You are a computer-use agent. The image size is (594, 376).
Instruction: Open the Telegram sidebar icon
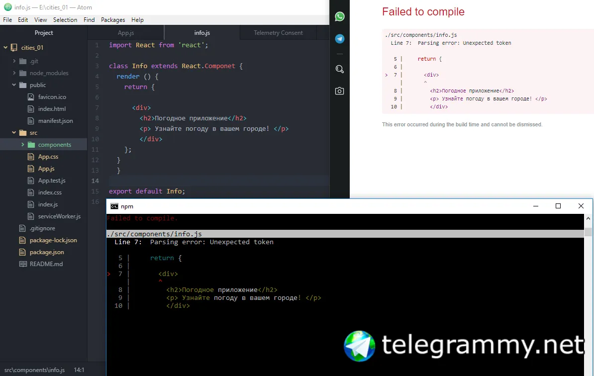pyautogui.click(x=339, y=39)
